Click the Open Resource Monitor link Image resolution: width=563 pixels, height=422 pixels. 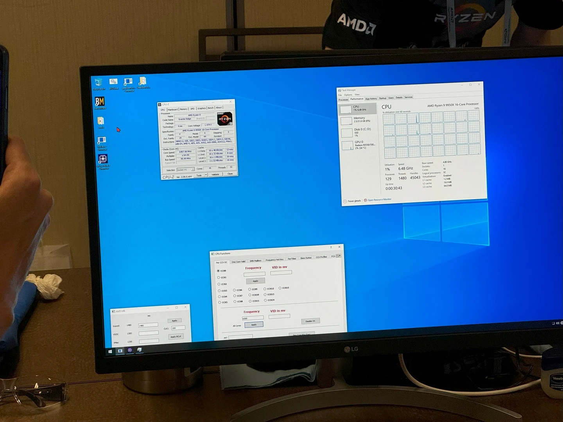[379, 200]
